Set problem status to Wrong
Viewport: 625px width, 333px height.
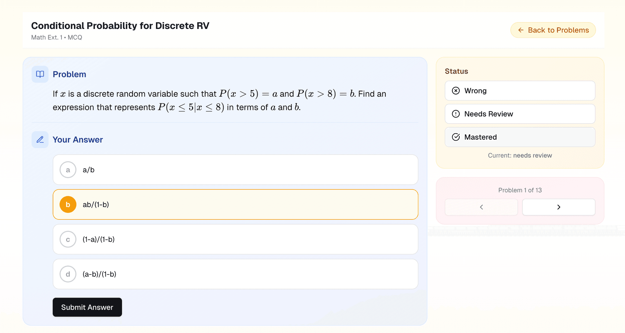(520, 91)
